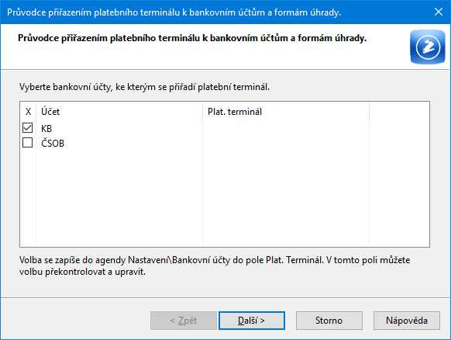Click the 'Vyberte bankovní účty' instruction text
This screenshot has height=340, width=451.
[144, 87]
